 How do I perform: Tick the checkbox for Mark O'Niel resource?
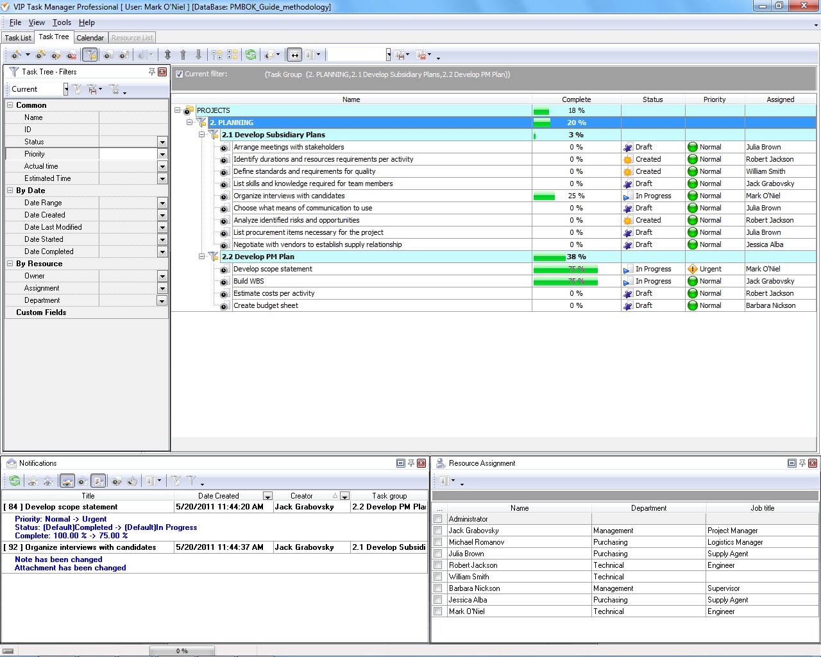coord(438,611)
